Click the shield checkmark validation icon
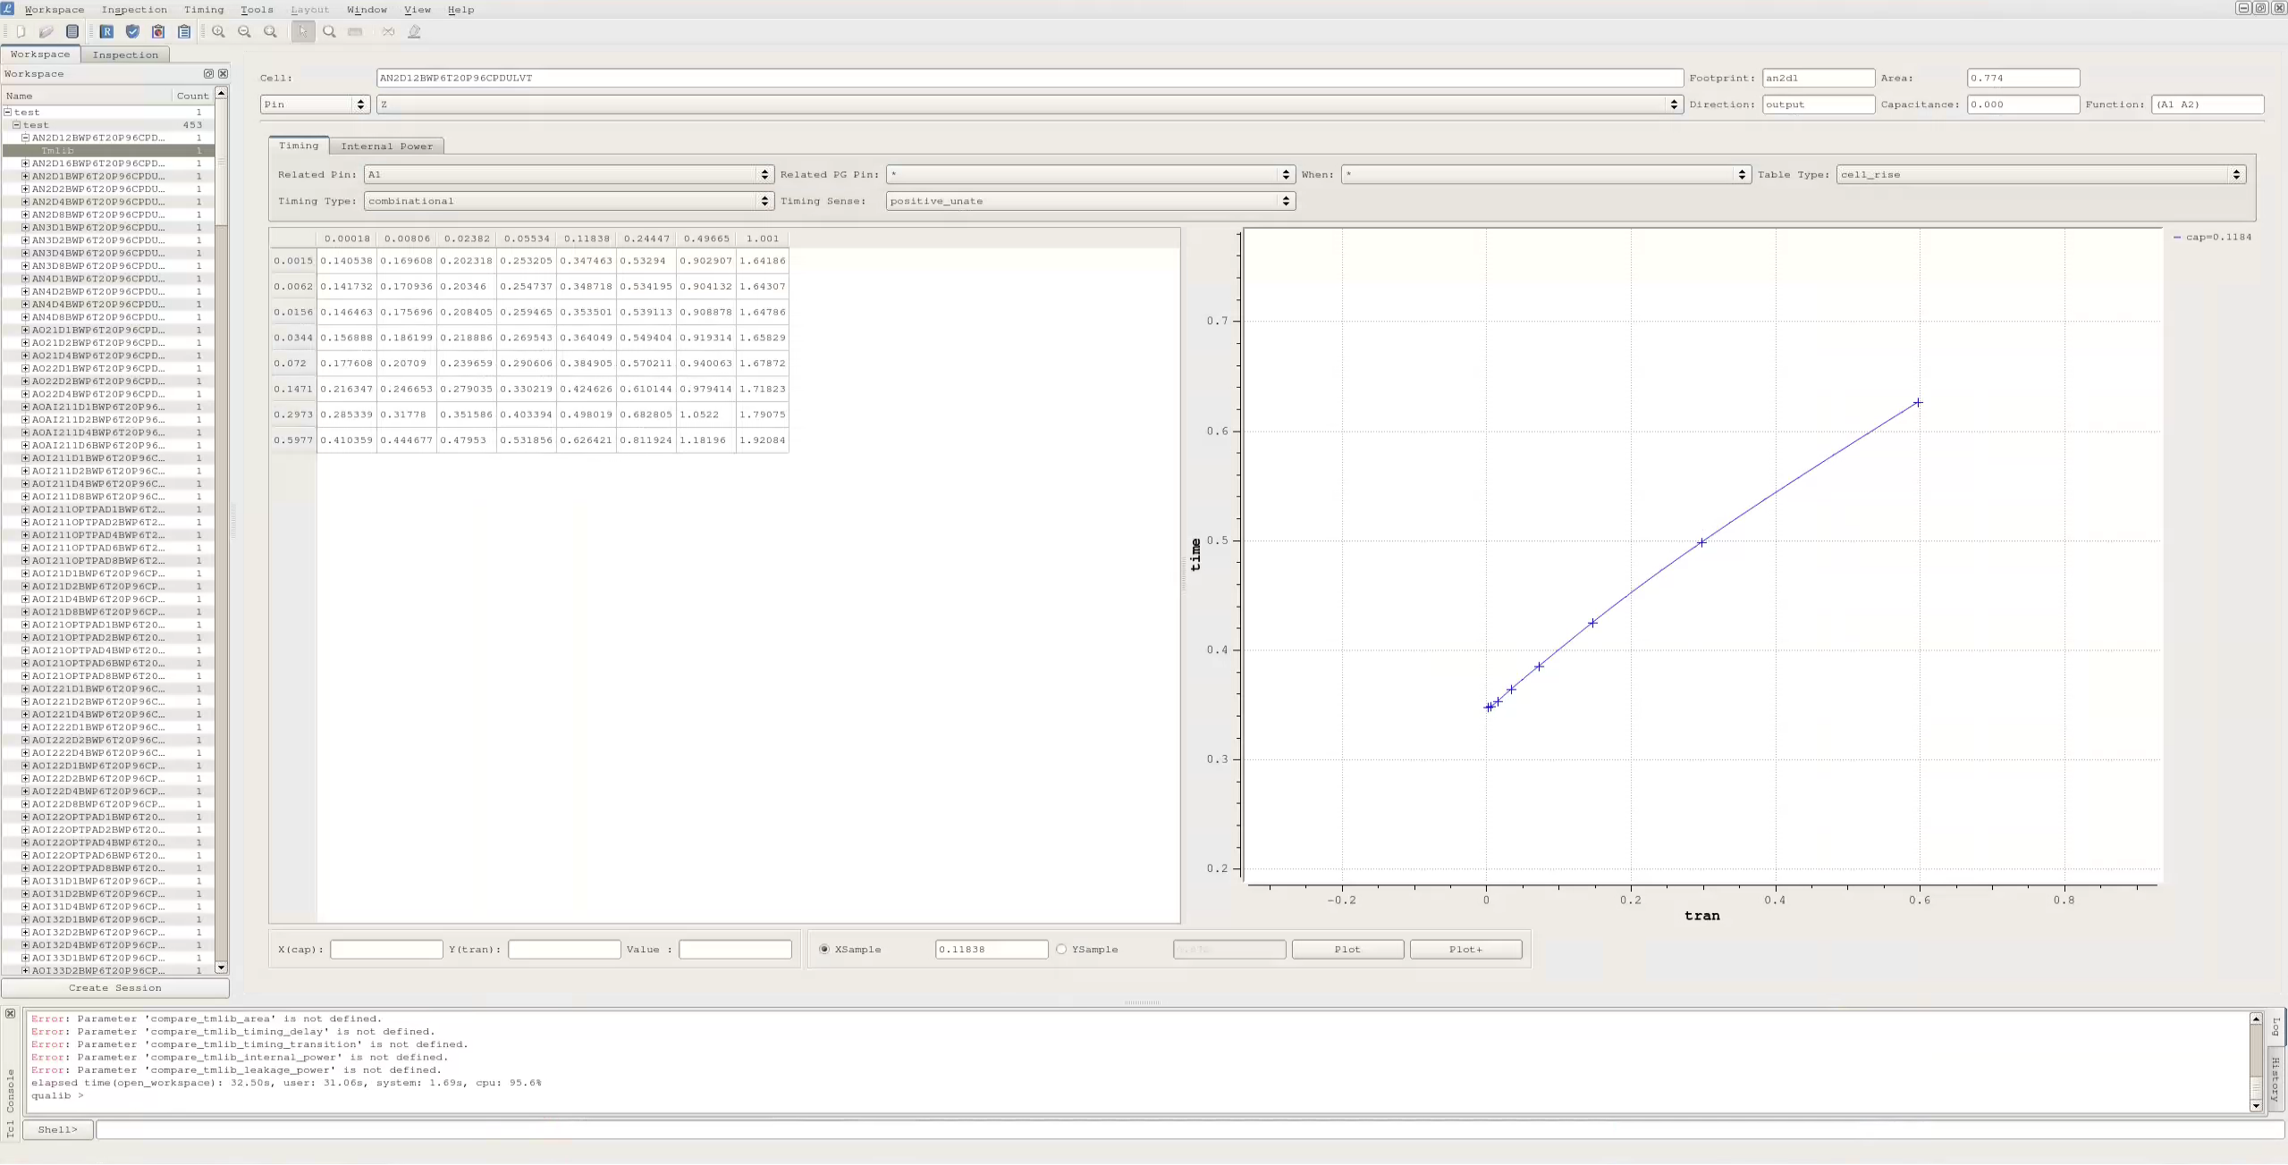Viewport: 2288px width, 1165px height. coord(132,31)
